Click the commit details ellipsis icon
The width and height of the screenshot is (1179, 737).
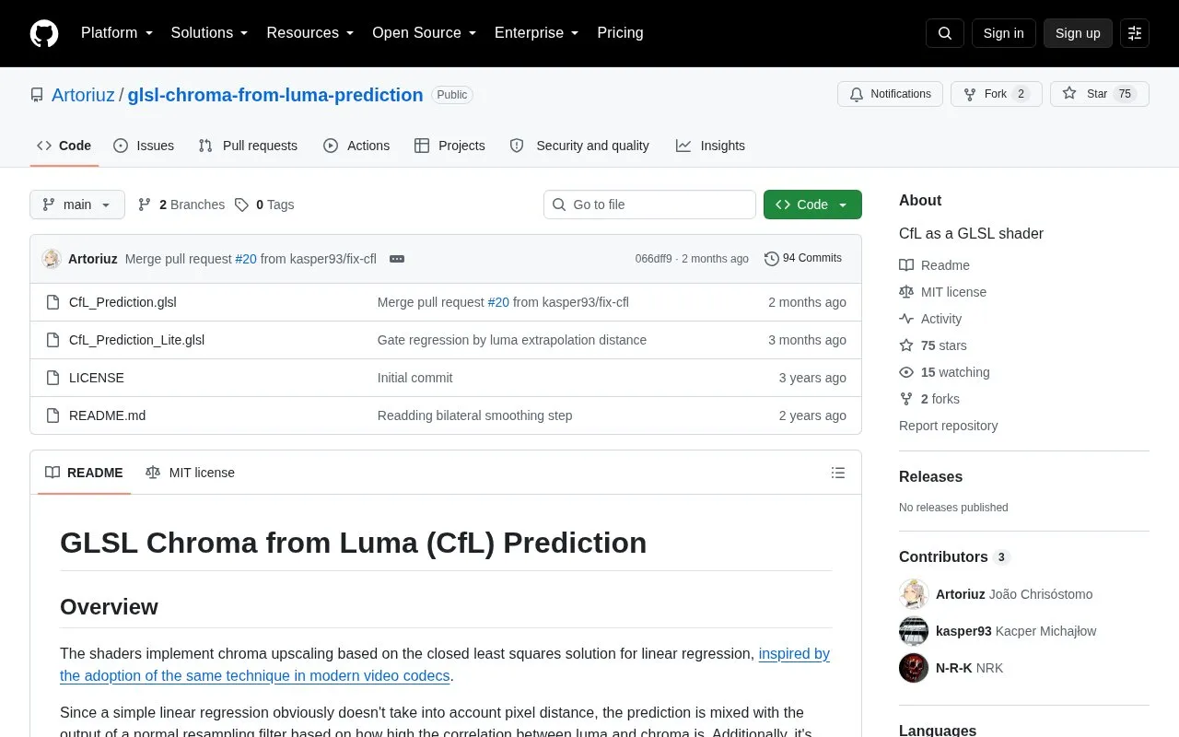point(397,259)
